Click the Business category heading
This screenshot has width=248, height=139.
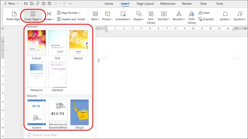click(x=32, y=26)
